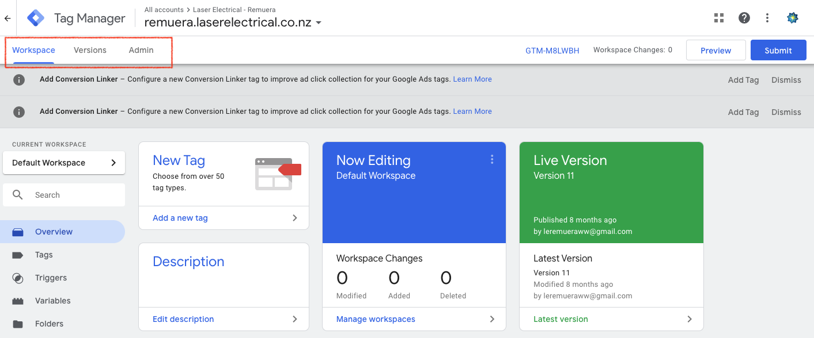Click the Workspace Changes: 0 counter in header
814x338 pixels.
[x=633, y=51]
